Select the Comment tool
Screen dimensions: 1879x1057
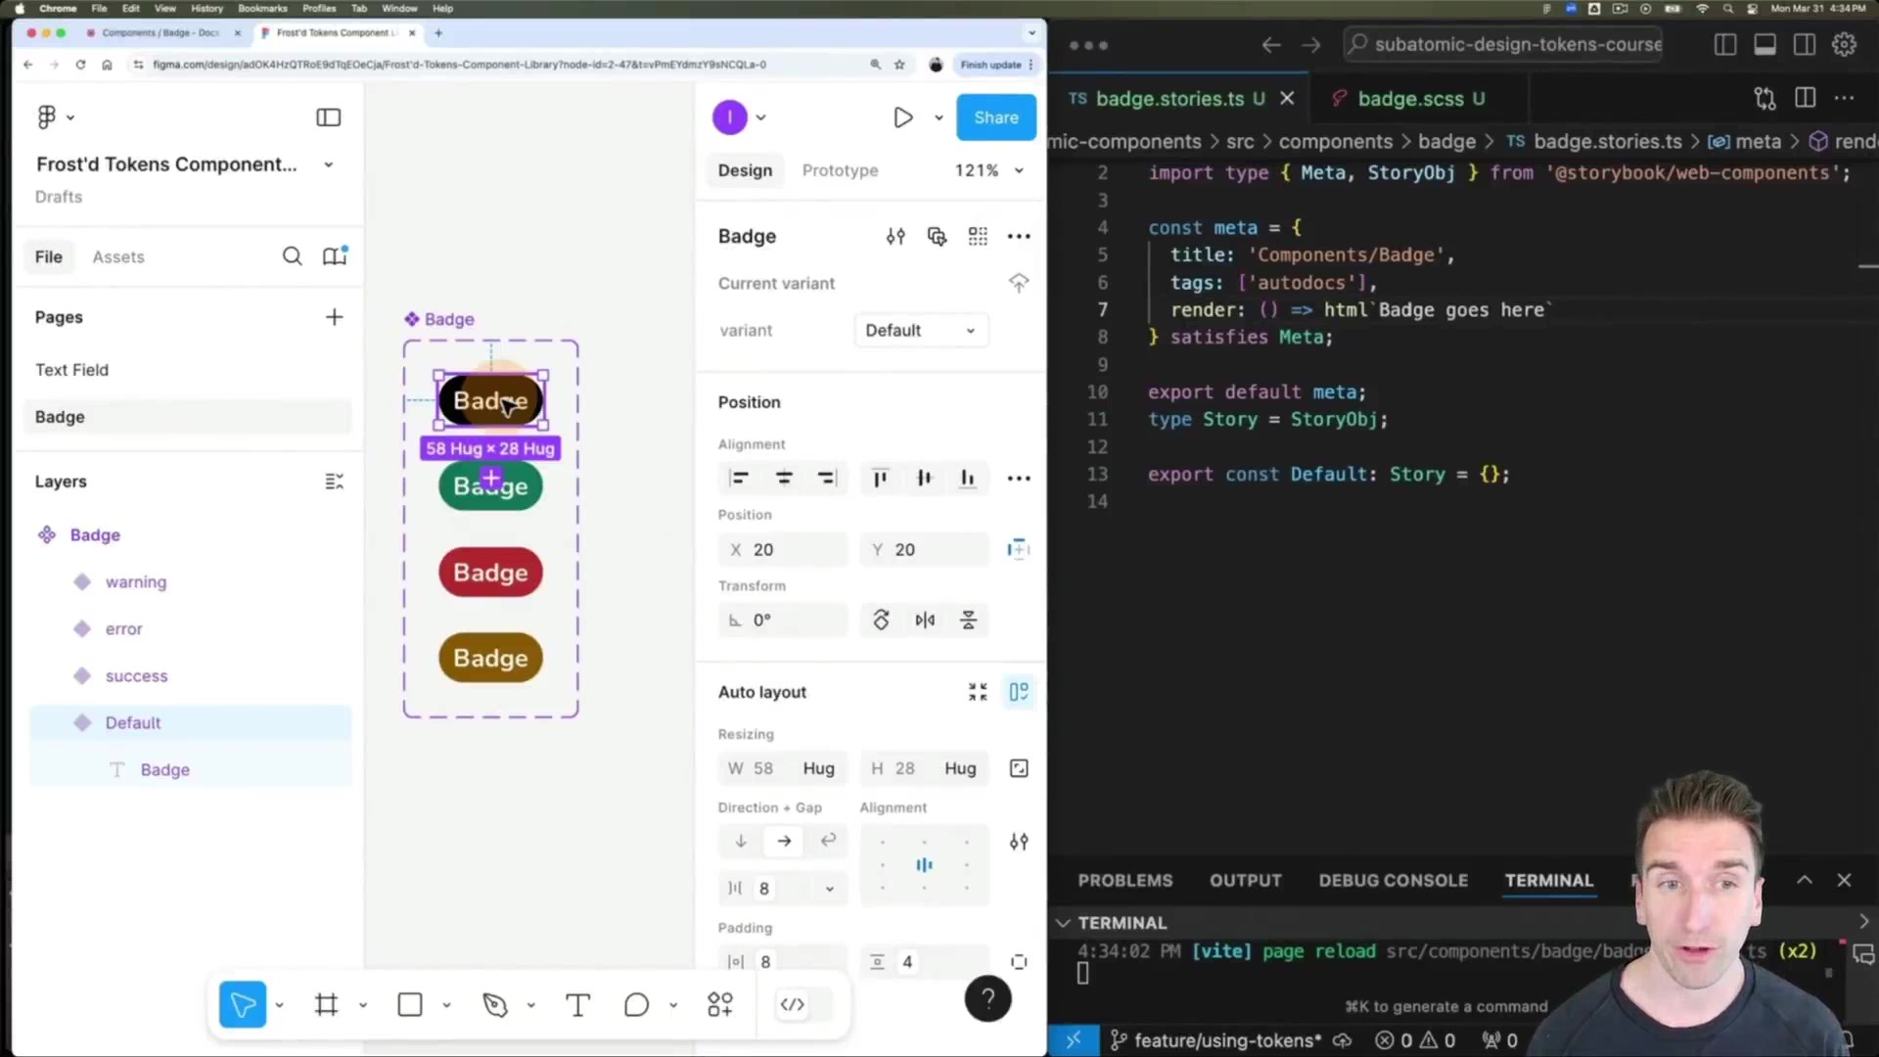(637, 1004)
